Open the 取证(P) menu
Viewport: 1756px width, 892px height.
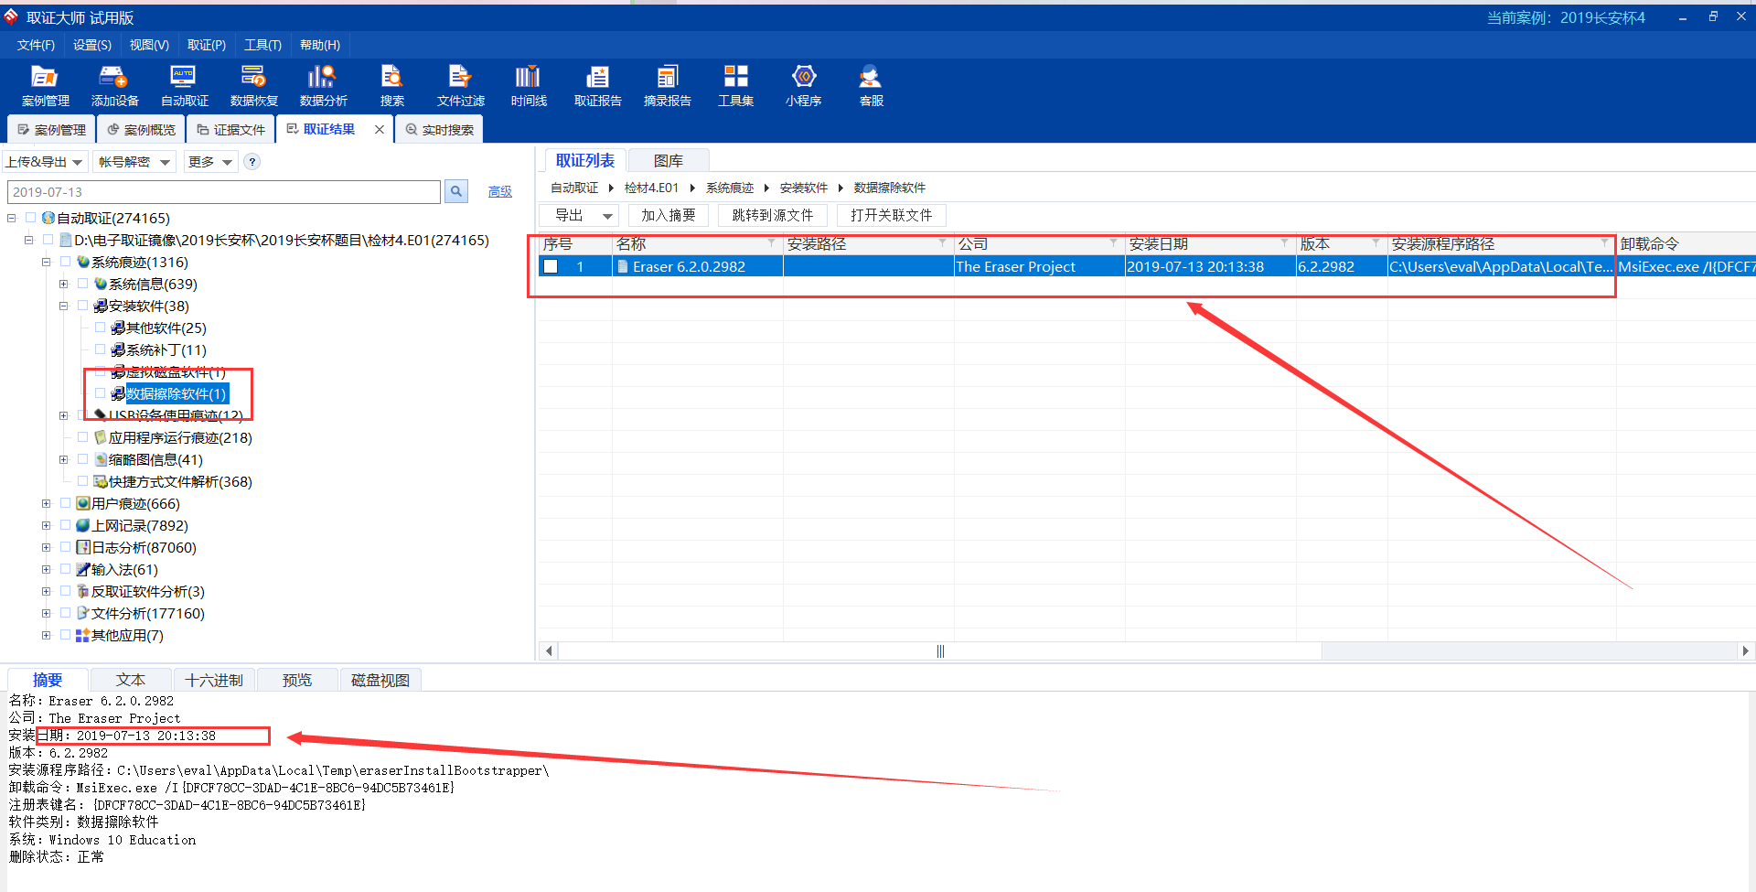pos(207,45)
